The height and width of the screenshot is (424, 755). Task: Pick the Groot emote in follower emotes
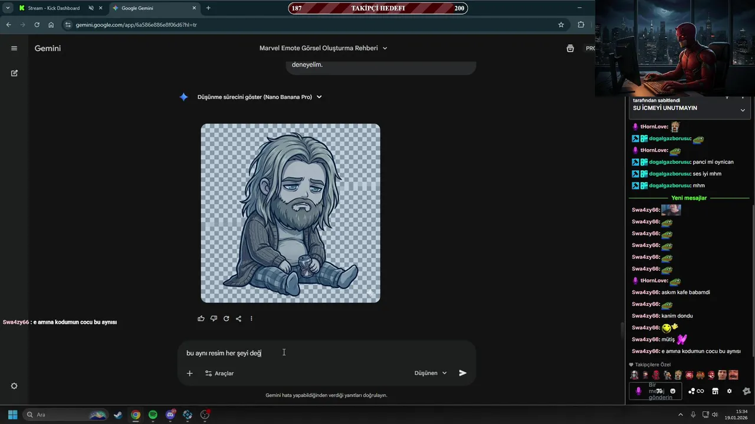[678, 375]
